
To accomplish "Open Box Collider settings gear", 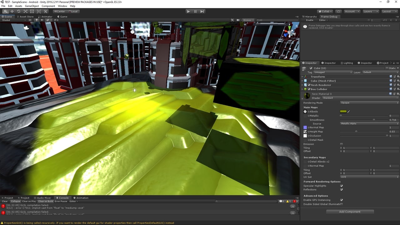I will click(x=398, y=89).
